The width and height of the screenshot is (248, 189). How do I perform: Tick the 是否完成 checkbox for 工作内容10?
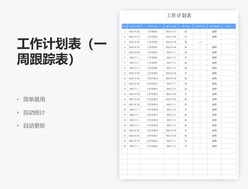click(x=200, y=78)
